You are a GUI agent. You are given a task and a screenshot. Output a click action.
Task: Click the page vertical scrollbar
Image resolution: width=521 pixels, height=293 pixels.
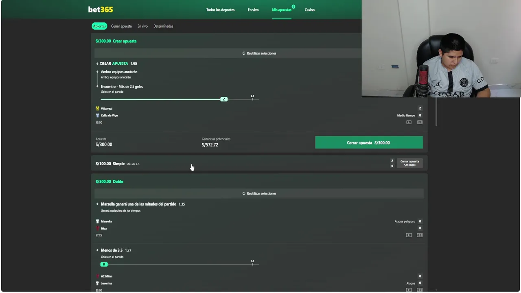tap(436, 112)
